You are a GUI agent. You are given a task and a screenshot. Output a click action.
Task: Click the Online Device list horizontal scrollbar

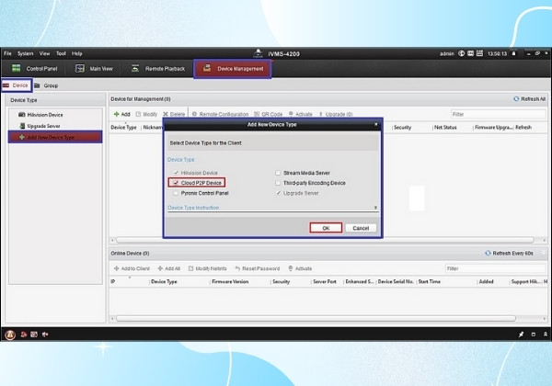pyautogui.click(x=316, y=319)
